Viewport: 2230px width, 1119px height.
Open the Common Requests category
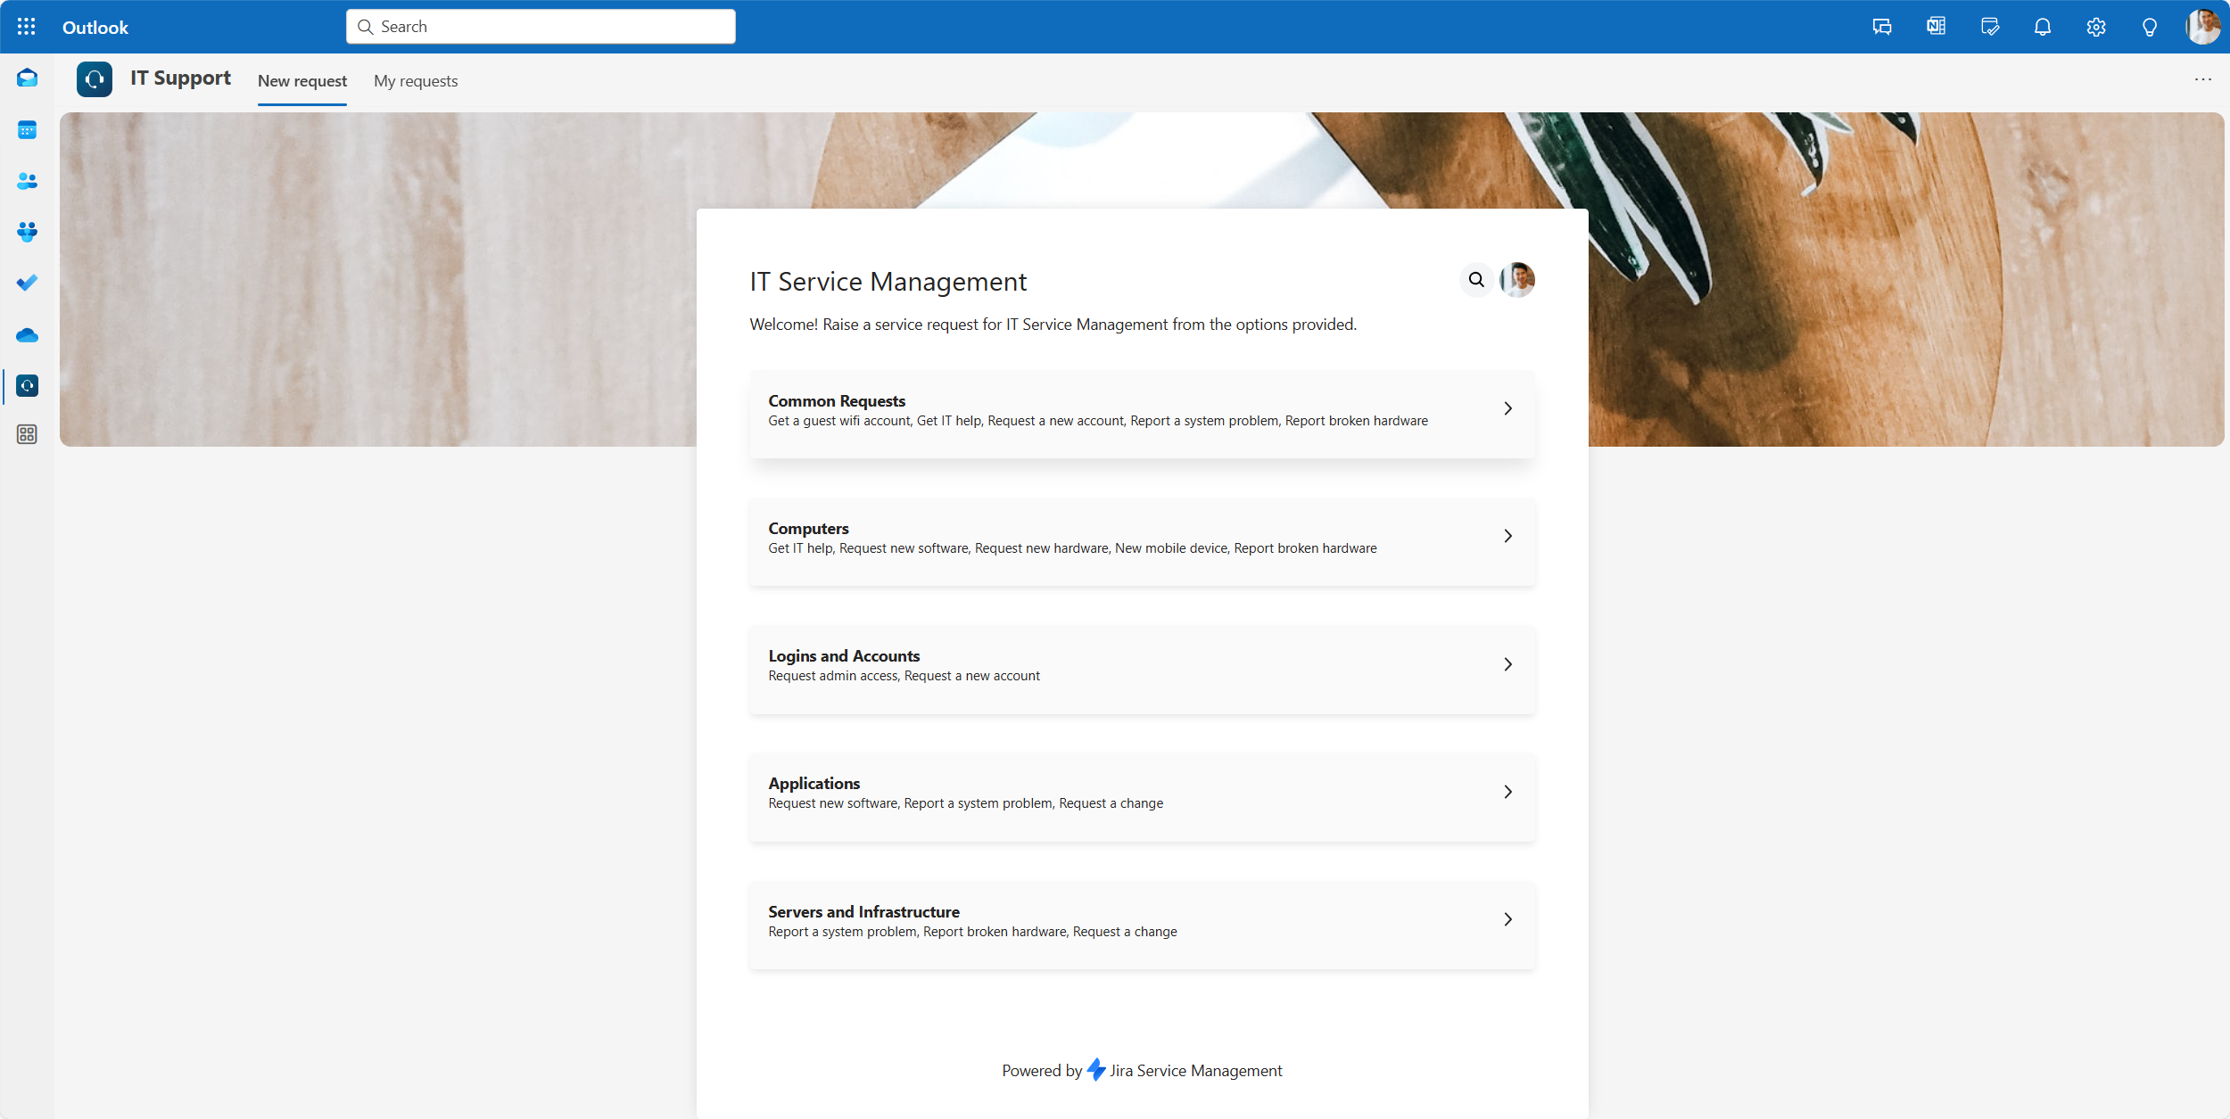1142,415
